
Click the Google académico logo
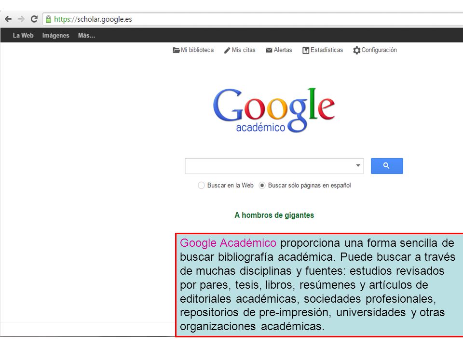pyautogui.click(x=274, y=110)
